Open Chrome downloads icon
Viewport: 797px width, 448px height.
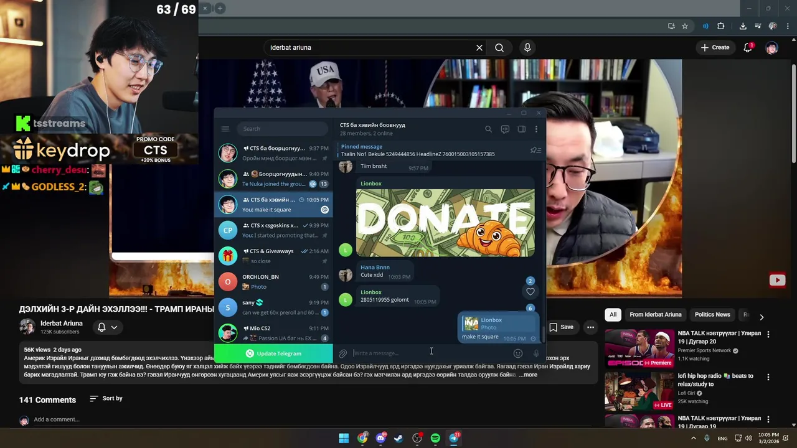point(743,26)
